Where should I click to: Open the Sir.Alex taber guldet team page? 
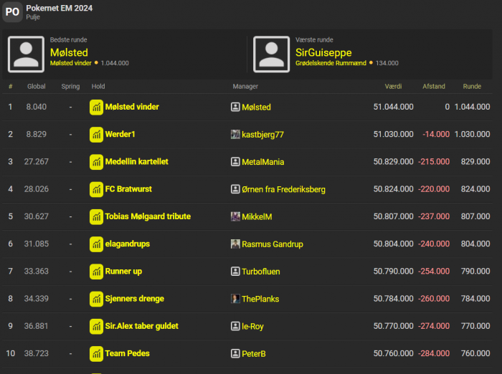[142, 326]
